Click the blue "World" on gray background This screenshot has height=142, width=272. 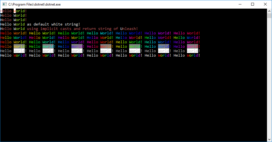164,46
